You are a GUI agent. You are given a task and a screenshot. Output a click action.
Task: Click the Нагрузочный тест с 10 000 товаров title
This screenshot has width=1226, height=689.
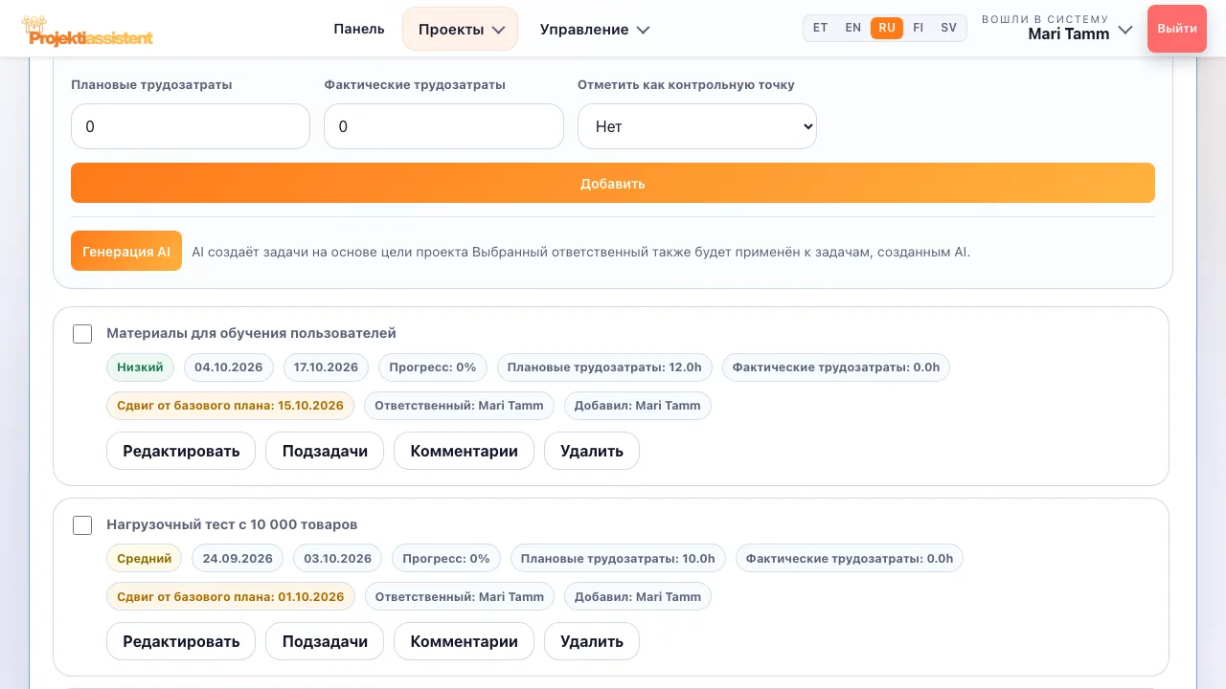point(232,525)
